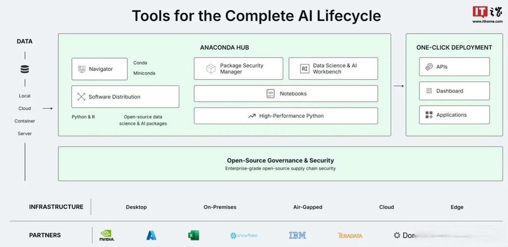Click the NVIDIA partner logo
508x247 pixels.
coord(107,235)
